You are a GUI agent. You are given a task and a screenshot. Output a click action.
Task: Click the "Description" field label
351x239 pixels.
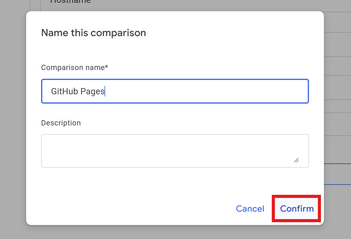tap(61, 123)
